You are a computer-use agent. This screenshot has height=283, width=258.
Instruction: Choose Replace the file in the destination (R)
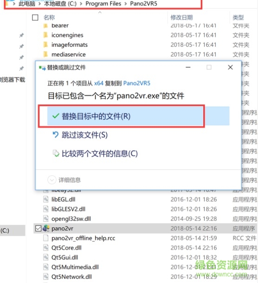[x=138, y=116]
